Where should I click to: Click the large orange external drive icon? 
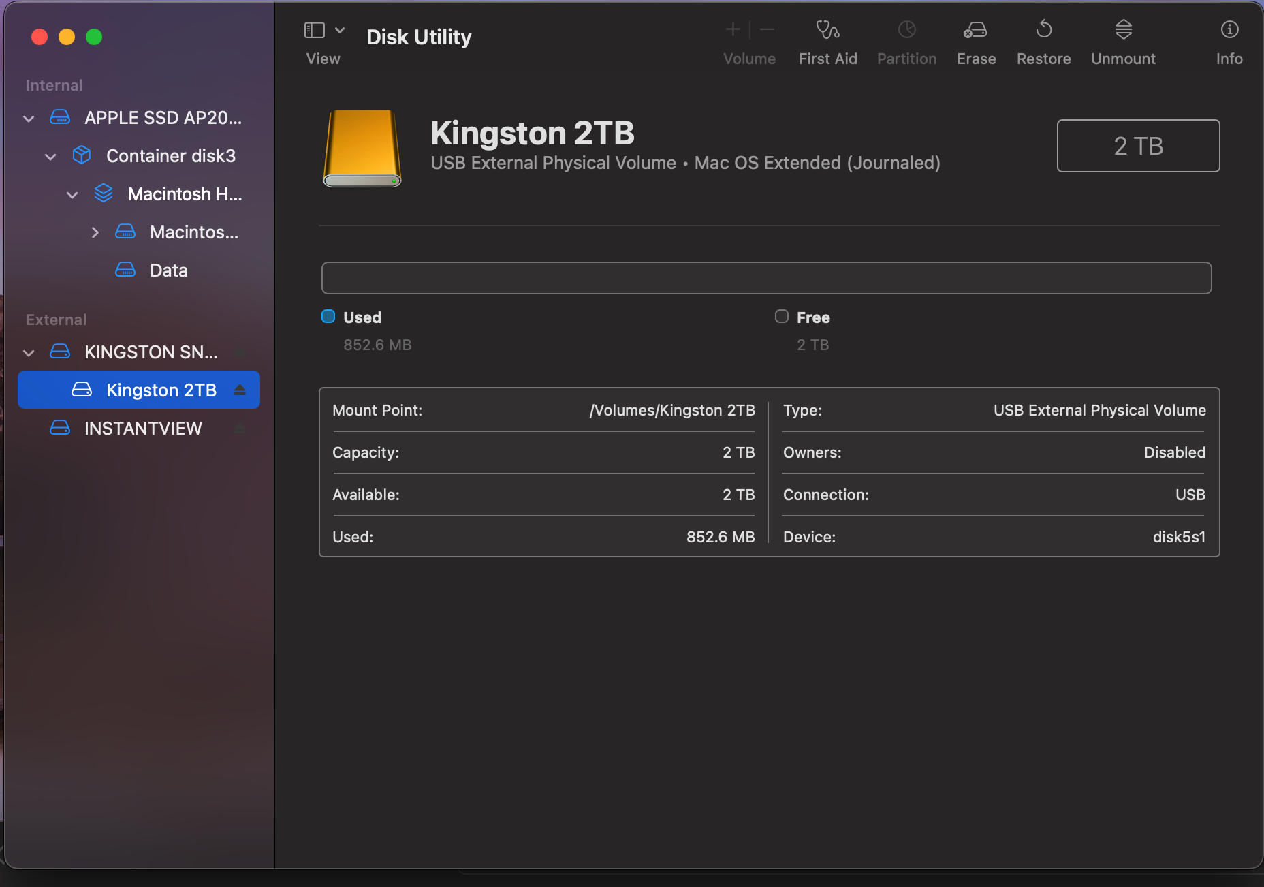pos(362,149)
